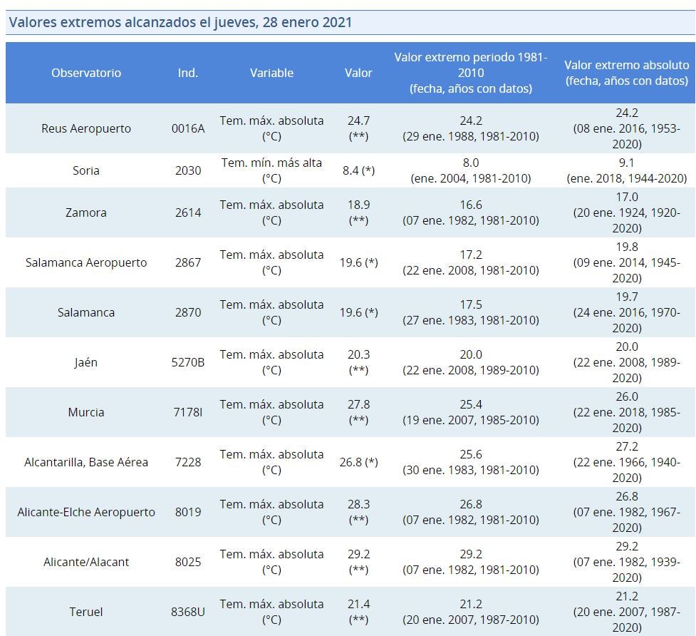Click the 'Alcantarilla, Base Aérea' observatory cell
The image size is (696, 636).
coord(86,462)
